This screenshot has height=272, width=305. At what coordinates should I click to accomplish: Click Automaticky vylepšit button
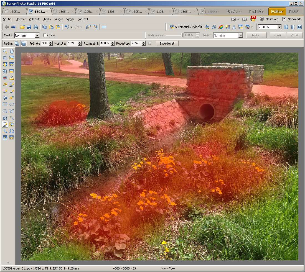[186, 27]
